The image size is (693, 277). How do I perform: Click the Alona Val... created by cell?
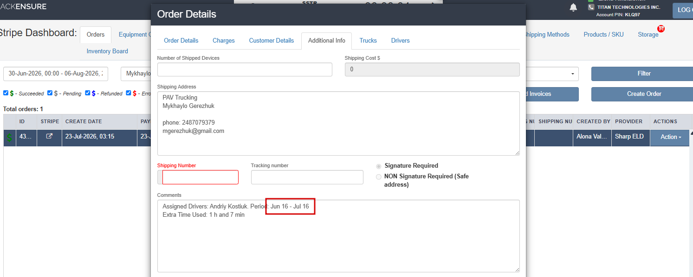[x=593, y=137]
